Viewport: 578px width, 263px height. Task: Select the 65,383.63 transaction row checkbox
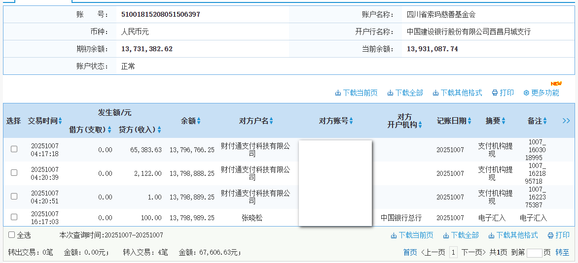14,149
